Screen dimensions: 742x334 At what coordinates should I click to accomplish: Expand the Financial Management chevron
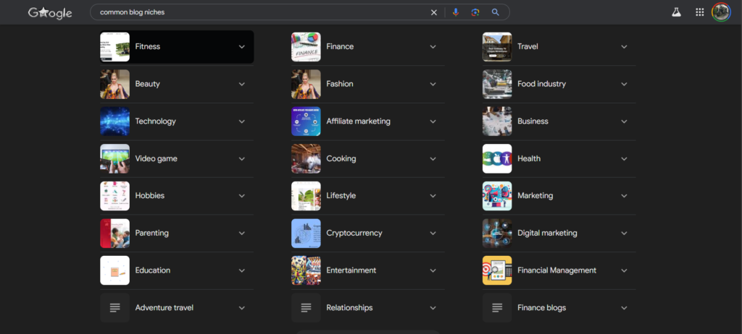[x=624, y=270]
